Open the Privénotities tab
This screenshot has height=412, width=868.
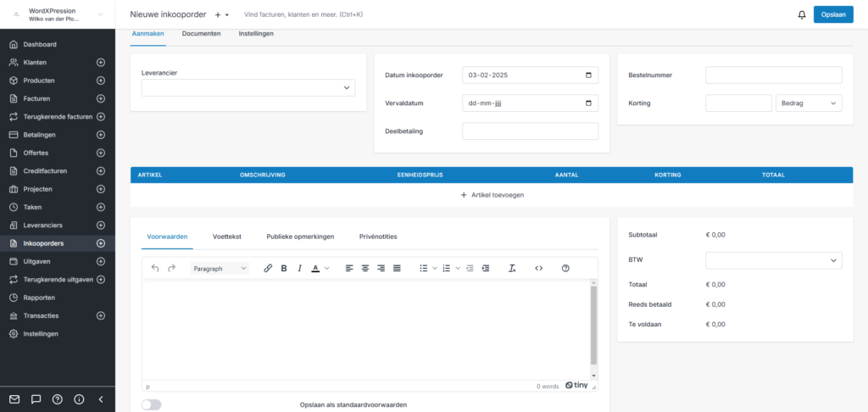[378, 237]
